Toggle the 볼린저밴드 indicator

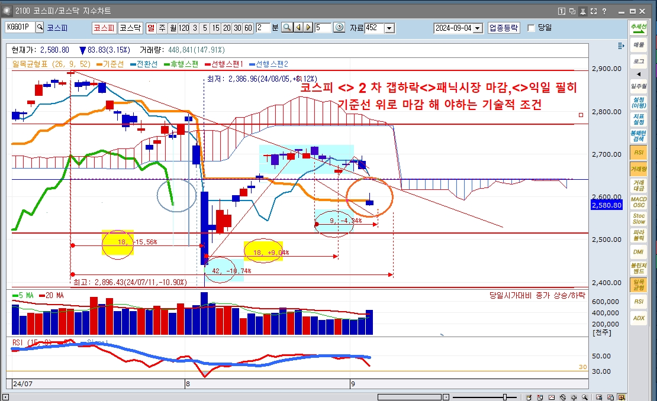pos(639,268)
